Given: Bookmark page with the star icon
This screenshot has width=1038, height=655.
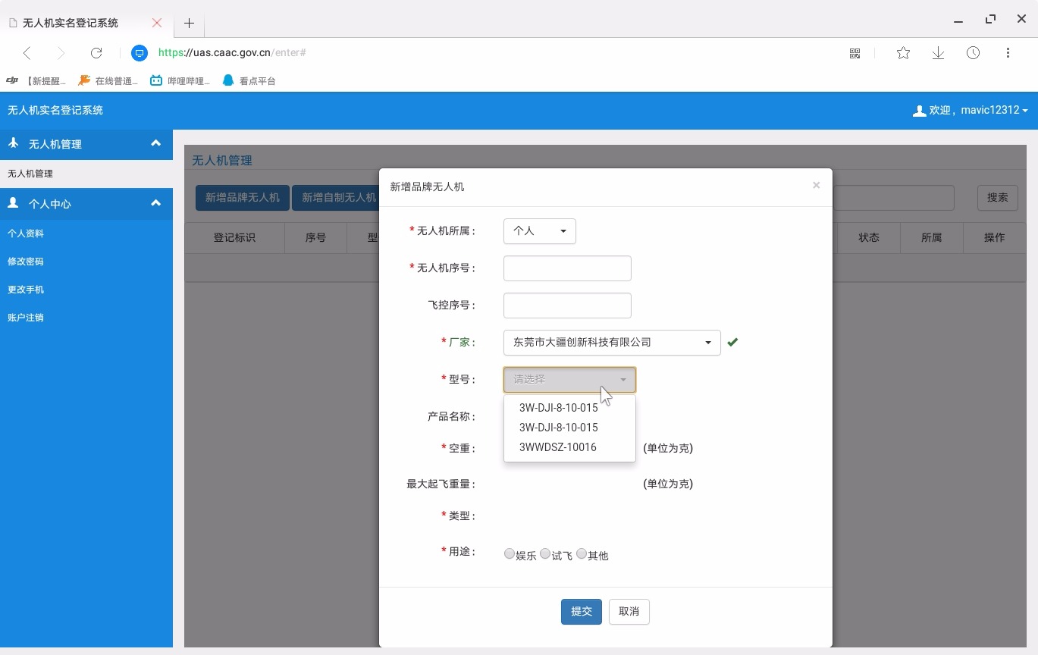Looking at the screenshot, I should click(x=903, y=52).
